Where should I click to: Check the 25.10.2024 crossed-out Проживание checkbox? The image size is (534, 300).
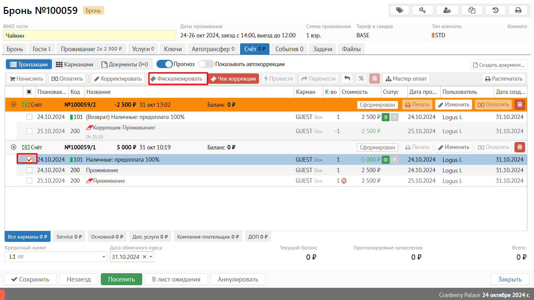click(29, 181)
